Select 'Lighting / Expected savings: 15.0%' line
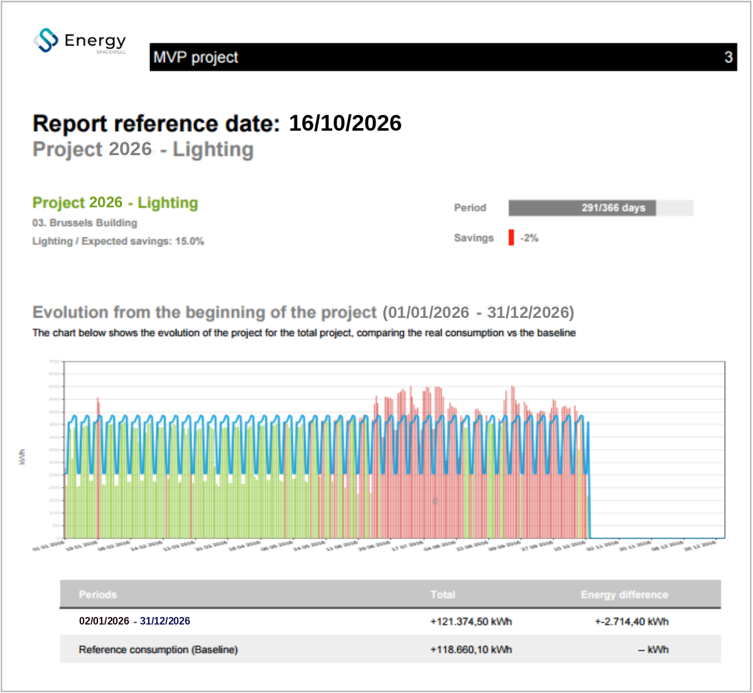The width and height of the screenshot is (753, 693). (x=118, y=241)
